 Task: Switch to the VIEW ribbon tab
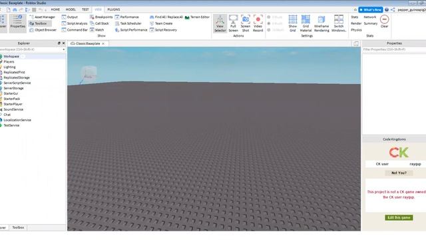tap(98, 9)
